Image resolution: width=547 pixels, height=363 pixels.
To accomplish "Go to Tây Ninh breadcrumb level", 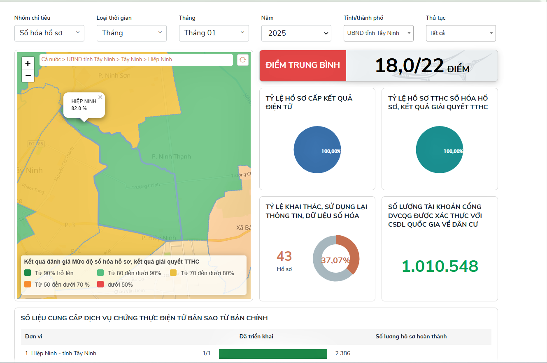I will pos(131,60).
